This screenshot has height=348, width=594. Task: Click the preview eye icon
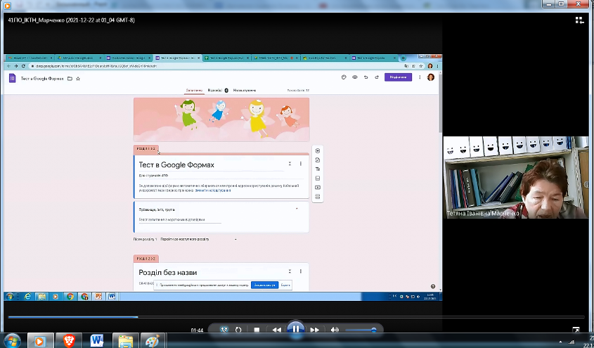(355, 77)
